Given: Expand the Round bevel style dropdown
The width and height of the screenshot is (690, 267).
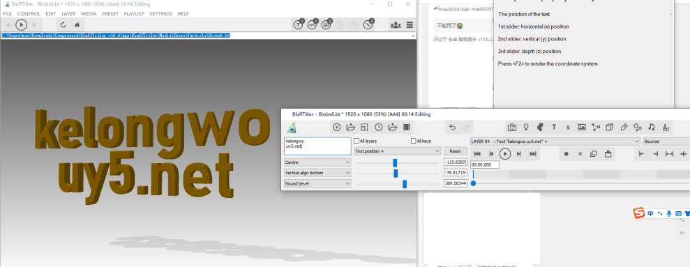Looking at the screenshot, I should point(317,183).
